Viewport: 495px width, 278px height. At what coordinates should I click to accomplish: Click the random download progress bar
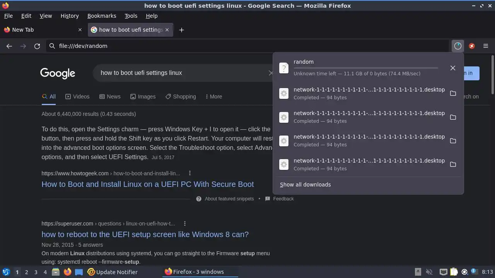pyautogui.click(x=366, y=68)
